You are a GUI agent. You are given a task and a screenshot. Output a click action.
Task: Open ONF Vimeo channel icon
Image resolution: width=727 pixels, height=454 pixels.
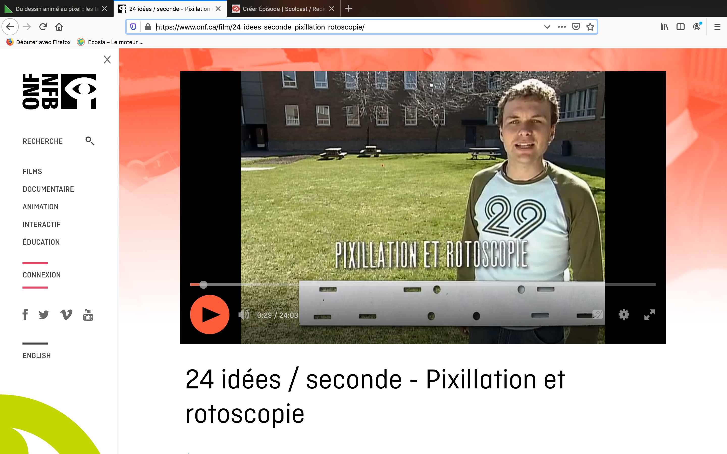66,315
